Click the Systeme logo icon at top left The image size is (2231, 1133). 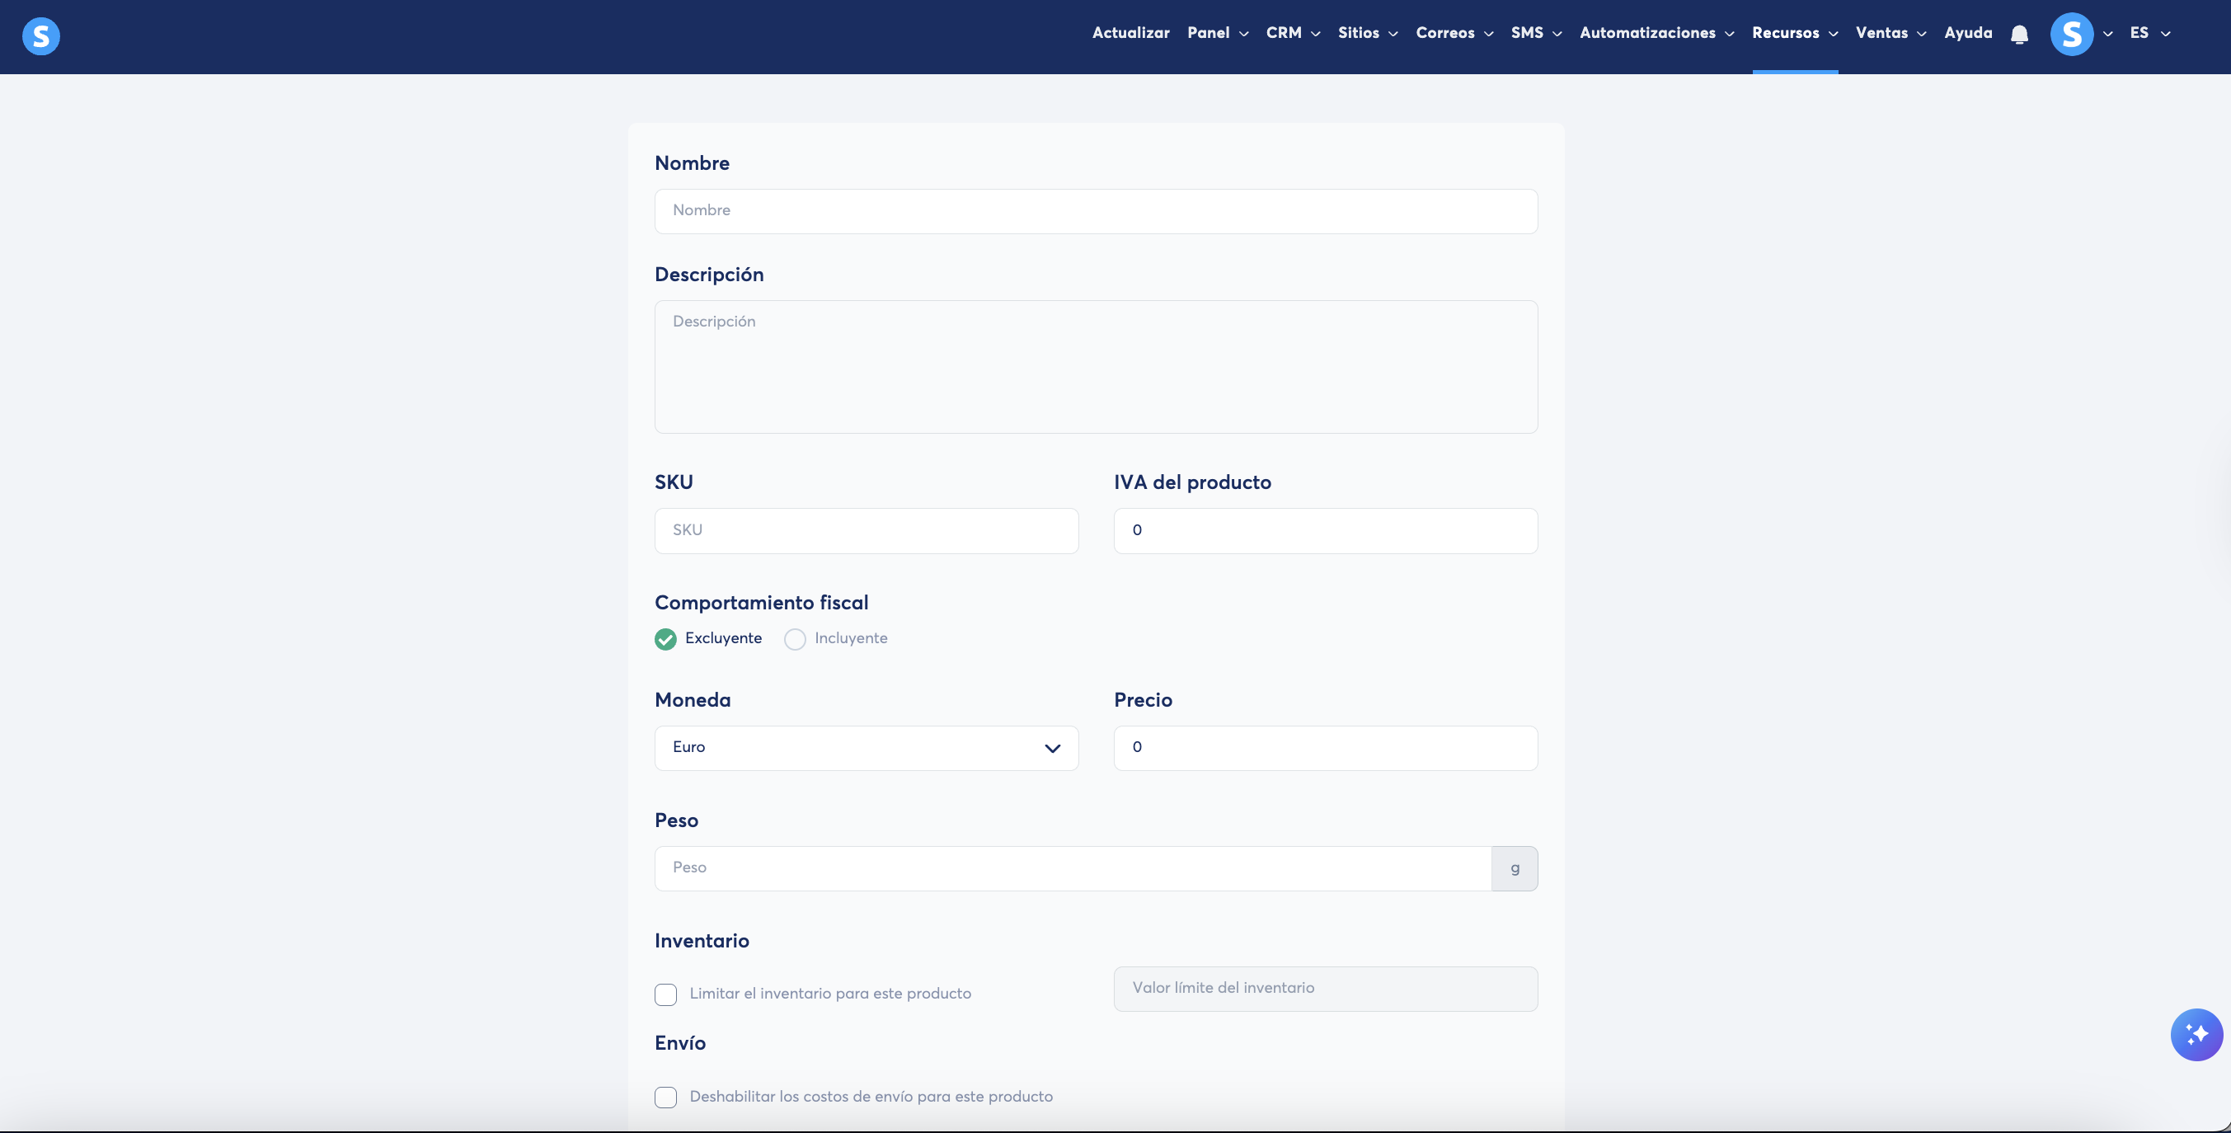[40, 36]
